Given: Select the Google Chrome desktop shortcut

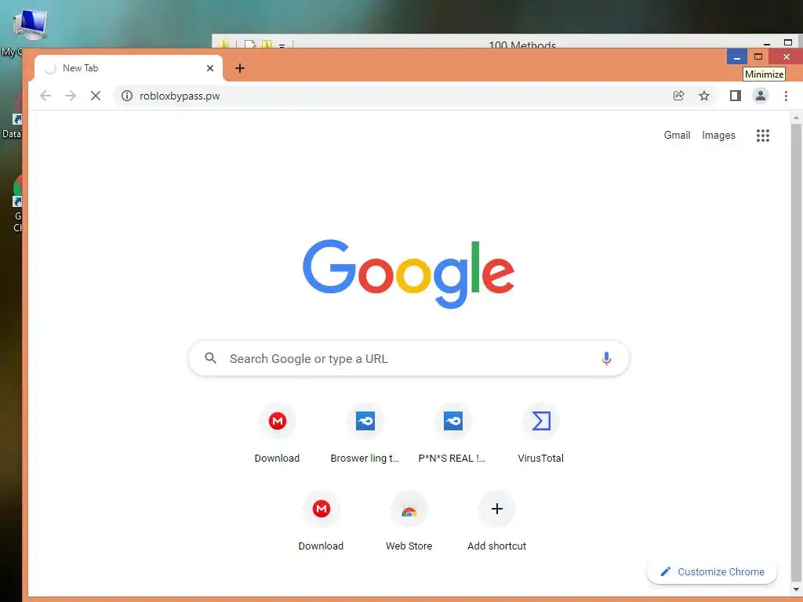Looking at the screenshot, I should click(x=17, y=204).
